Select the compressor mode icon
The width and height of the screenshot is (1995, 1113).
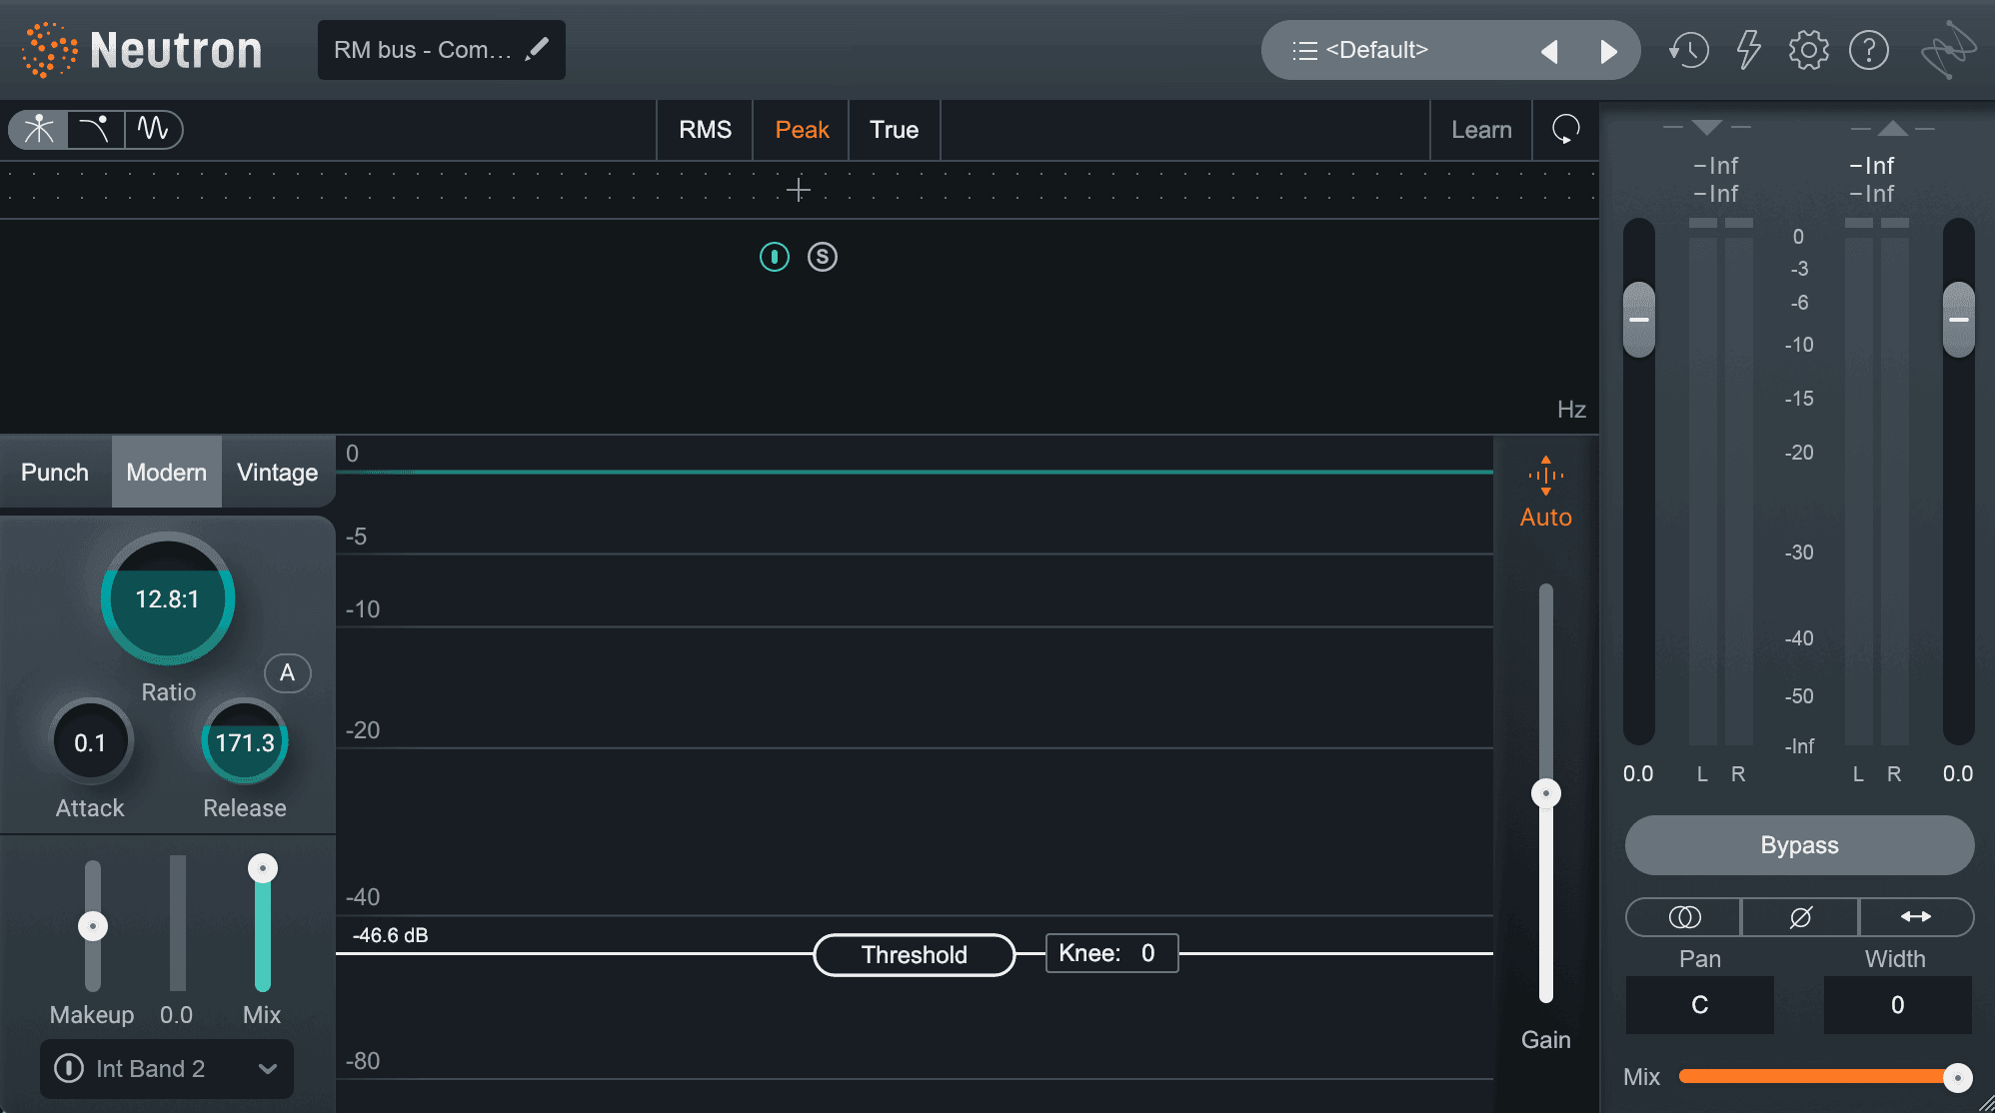(39, 129)
